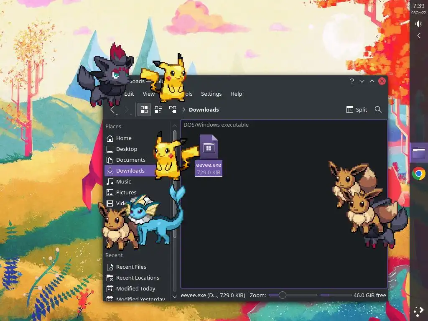Screen dimensions: 428x321
Task: Open the View menu
Action: [148, 94]
